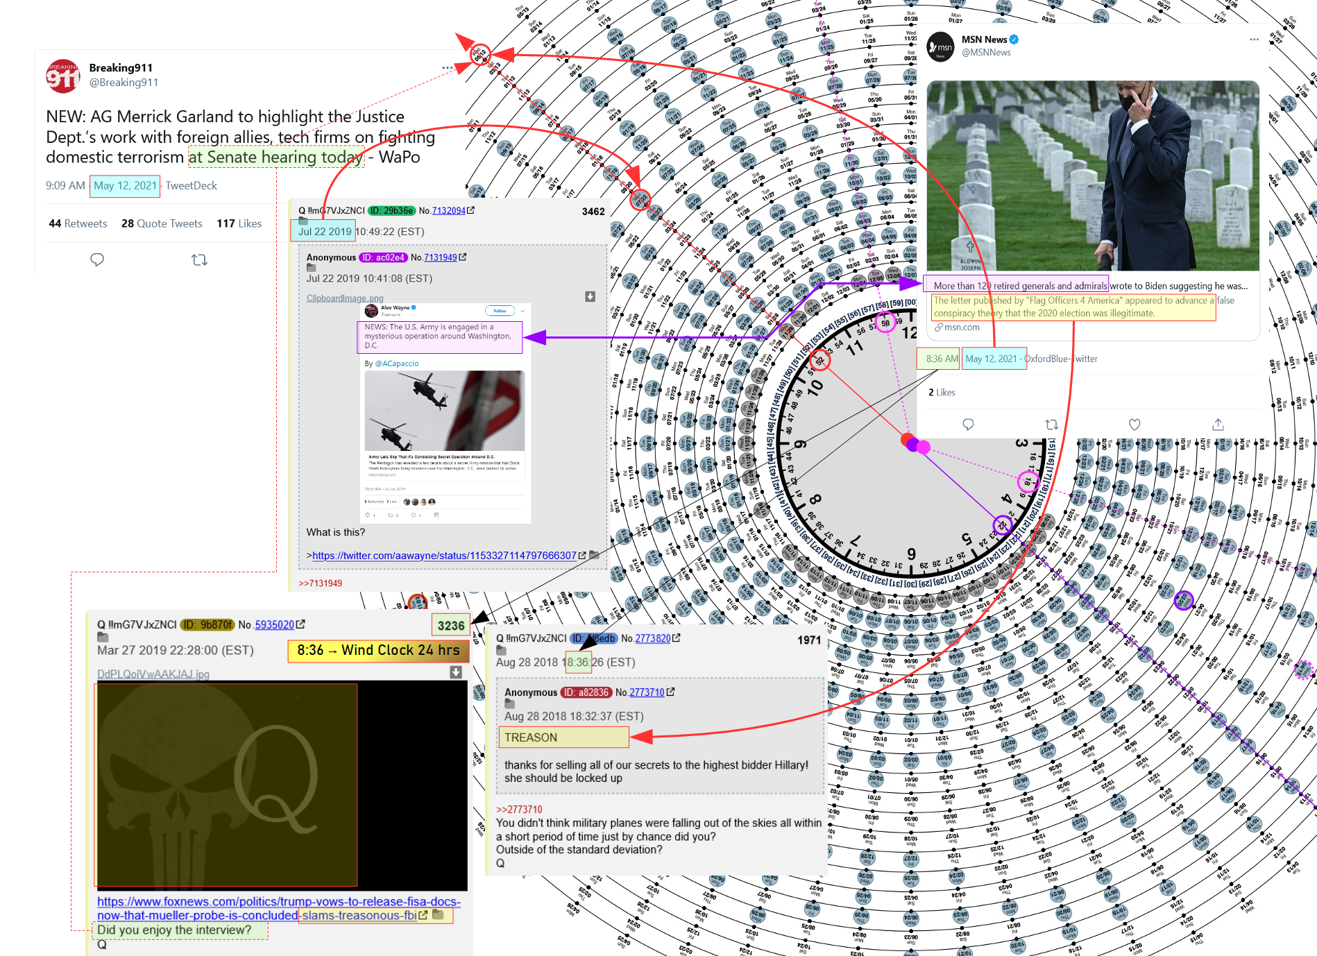Open the foxnews.com politics article link
Screen dimensions: 1317x956
[x=278, y=908]
